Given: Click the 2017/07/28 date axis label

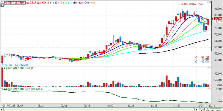Looking at the screenshot, I should (x=9, y=106).
